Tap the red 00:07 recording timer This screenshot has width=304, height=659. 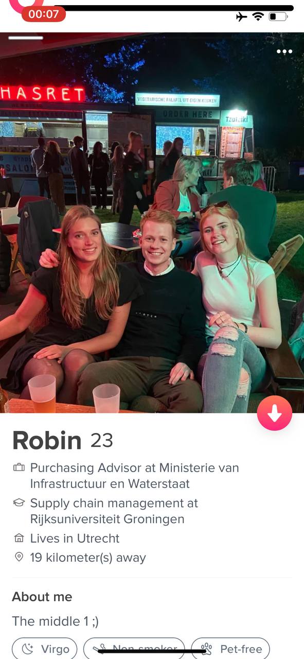click(x=44, y=14)
